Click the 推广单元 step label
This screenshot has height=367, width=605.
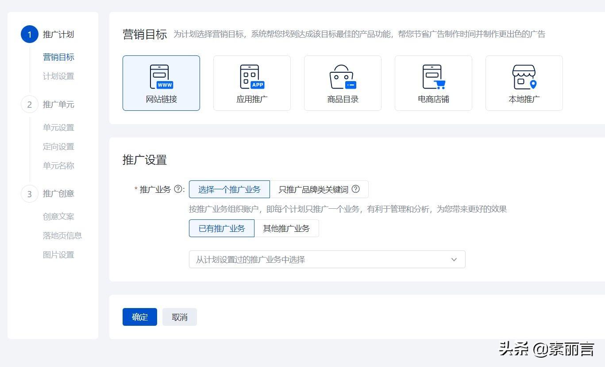tap(58, 105)
